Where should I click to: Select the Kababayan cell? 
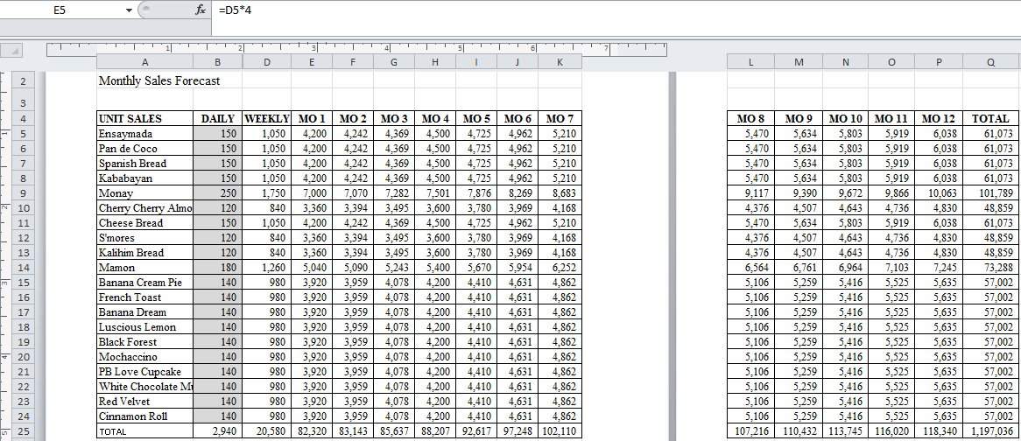(x=144, y=178)
